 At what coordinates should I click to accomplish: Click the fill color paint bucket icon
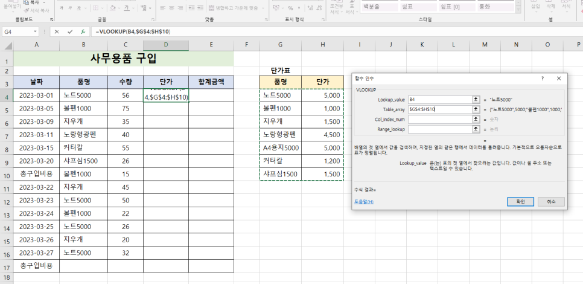(113, 8)
